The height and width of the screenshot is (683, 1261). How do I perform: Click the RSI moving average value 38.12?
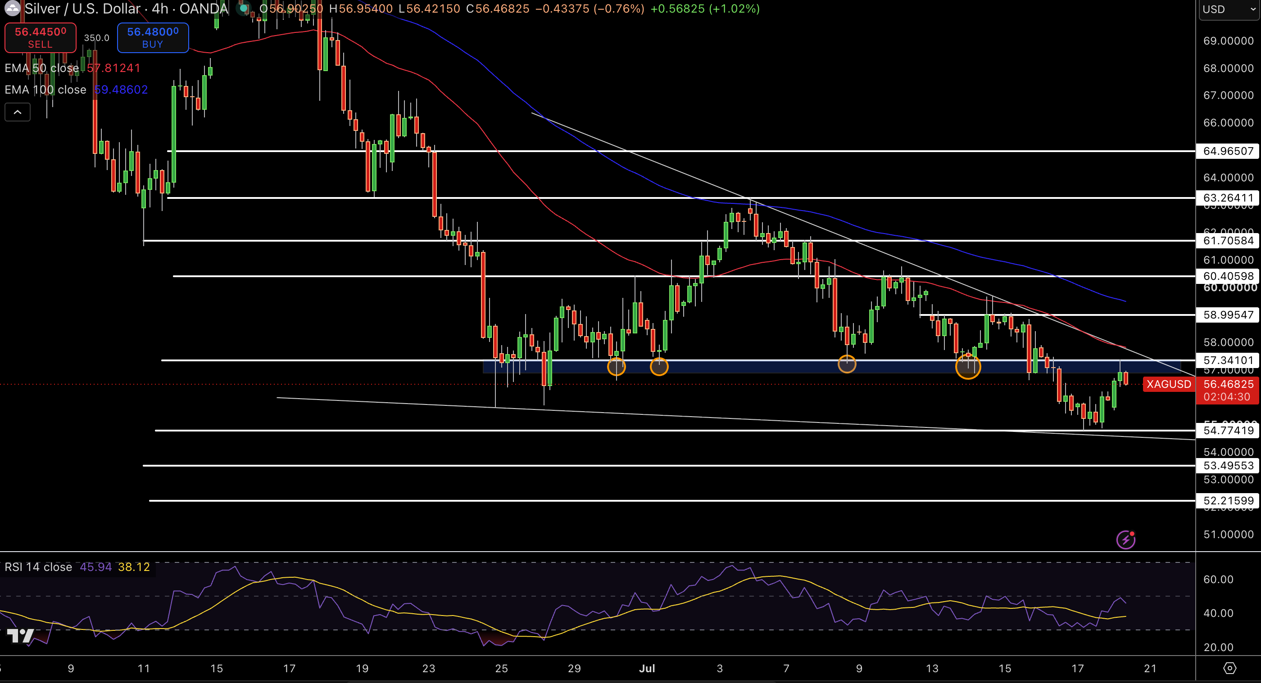(134, 566)
